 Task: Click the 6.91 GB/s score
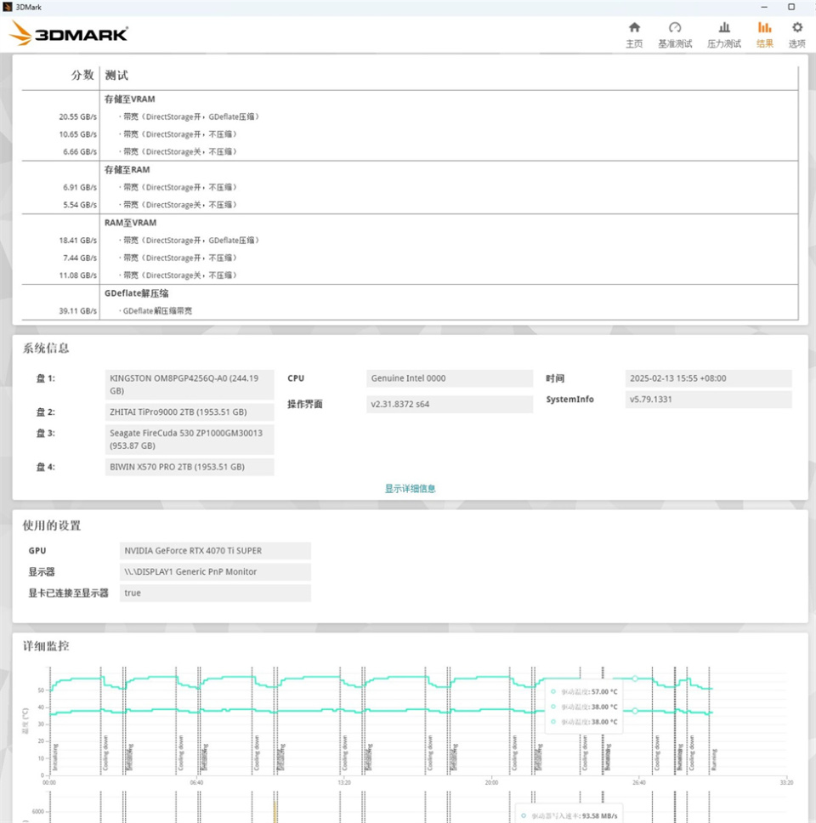click(x=80, y=187)
